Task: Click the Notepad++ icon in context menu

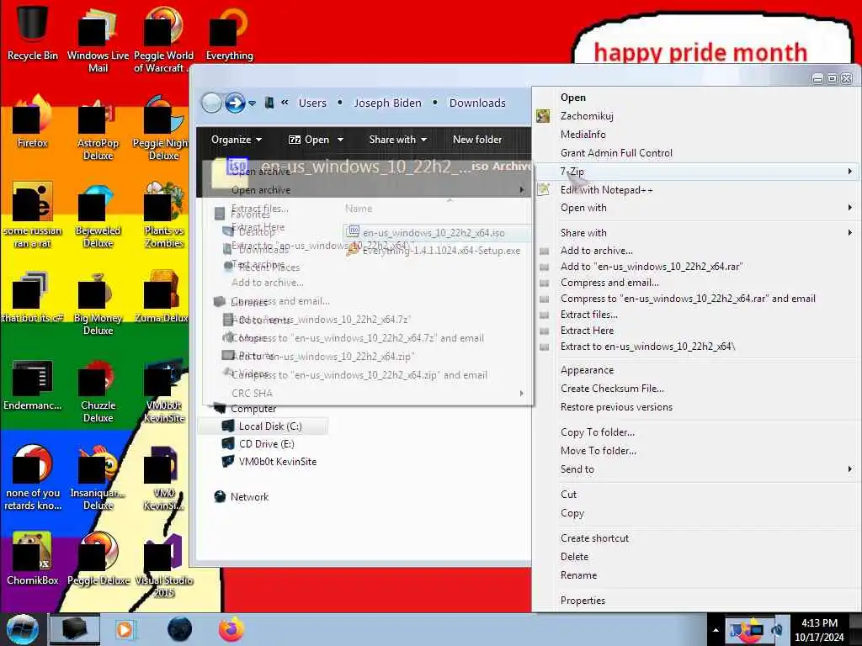Action: tap(543, 189)
